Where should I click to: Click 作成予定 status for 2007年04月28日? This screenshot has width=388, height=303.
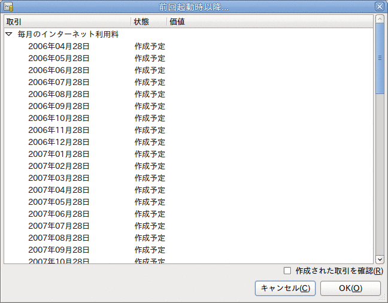pos(150,190)
